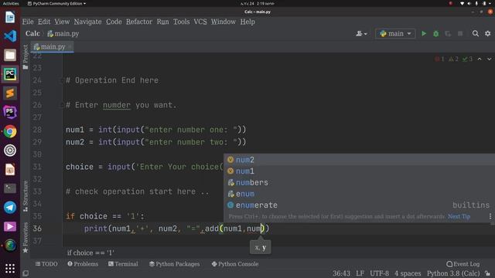The width and height of the screenshot is (495, 278).
Task: Go to next highlighted error arrow
Action: click(x=489, y=59)
